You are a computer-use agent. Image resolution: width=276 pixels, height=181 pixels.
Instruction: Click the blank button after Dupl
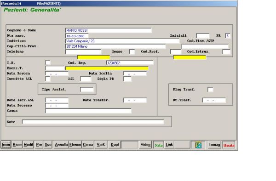(130, 145)
